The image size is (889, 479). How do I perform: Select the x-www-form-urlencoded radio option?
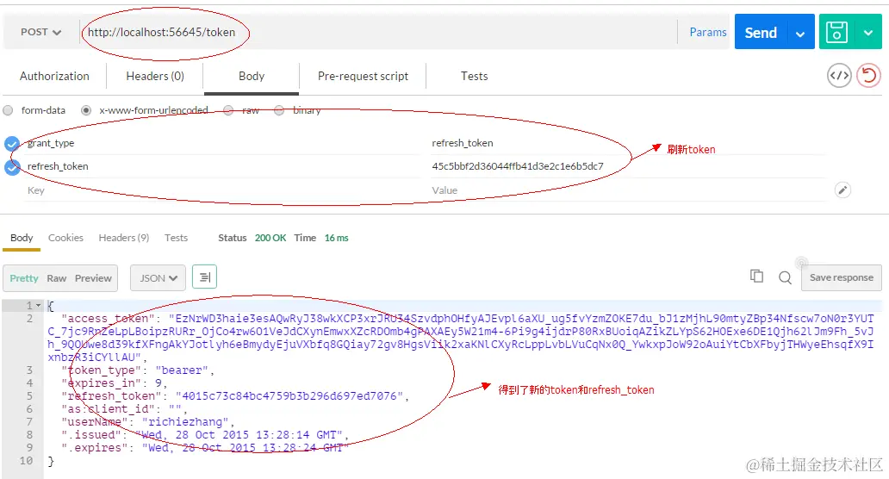coord(85,110)
